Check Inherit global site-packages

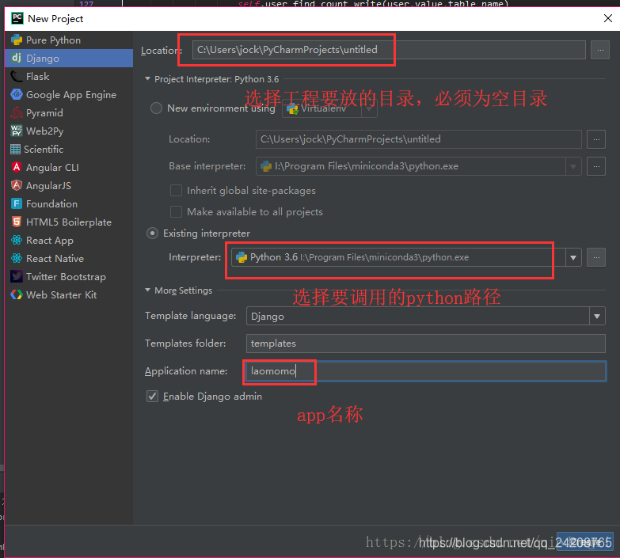[x=176, y=191]
